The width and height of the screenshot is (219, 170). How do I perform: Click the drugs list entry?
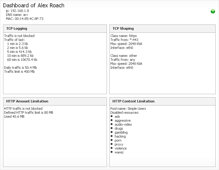click(x=119, y=128)
